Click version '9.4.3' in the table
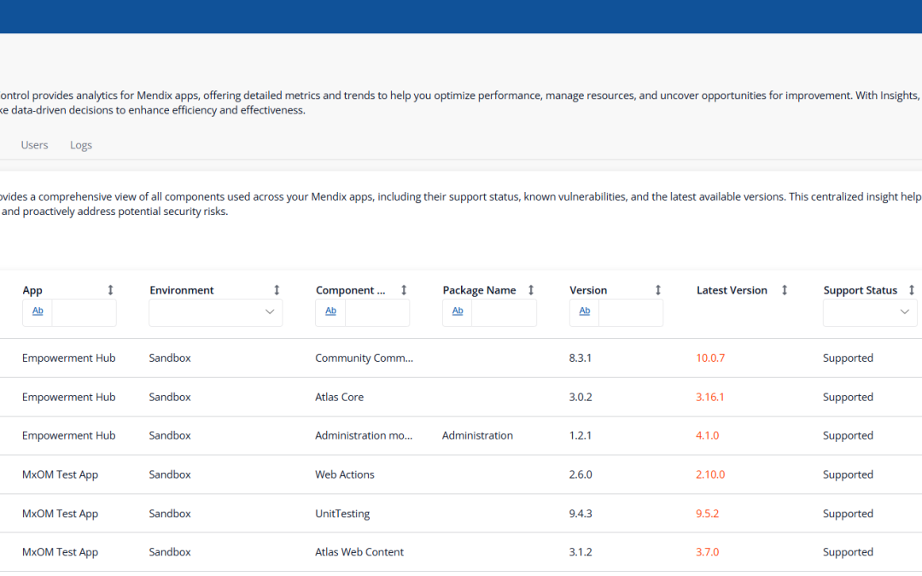The width and height of the screenshot is (922, 576). point(581,514)
